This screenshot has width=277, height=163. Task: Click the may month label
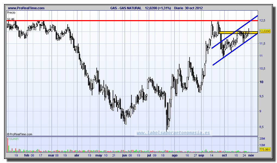click(99, 155)
